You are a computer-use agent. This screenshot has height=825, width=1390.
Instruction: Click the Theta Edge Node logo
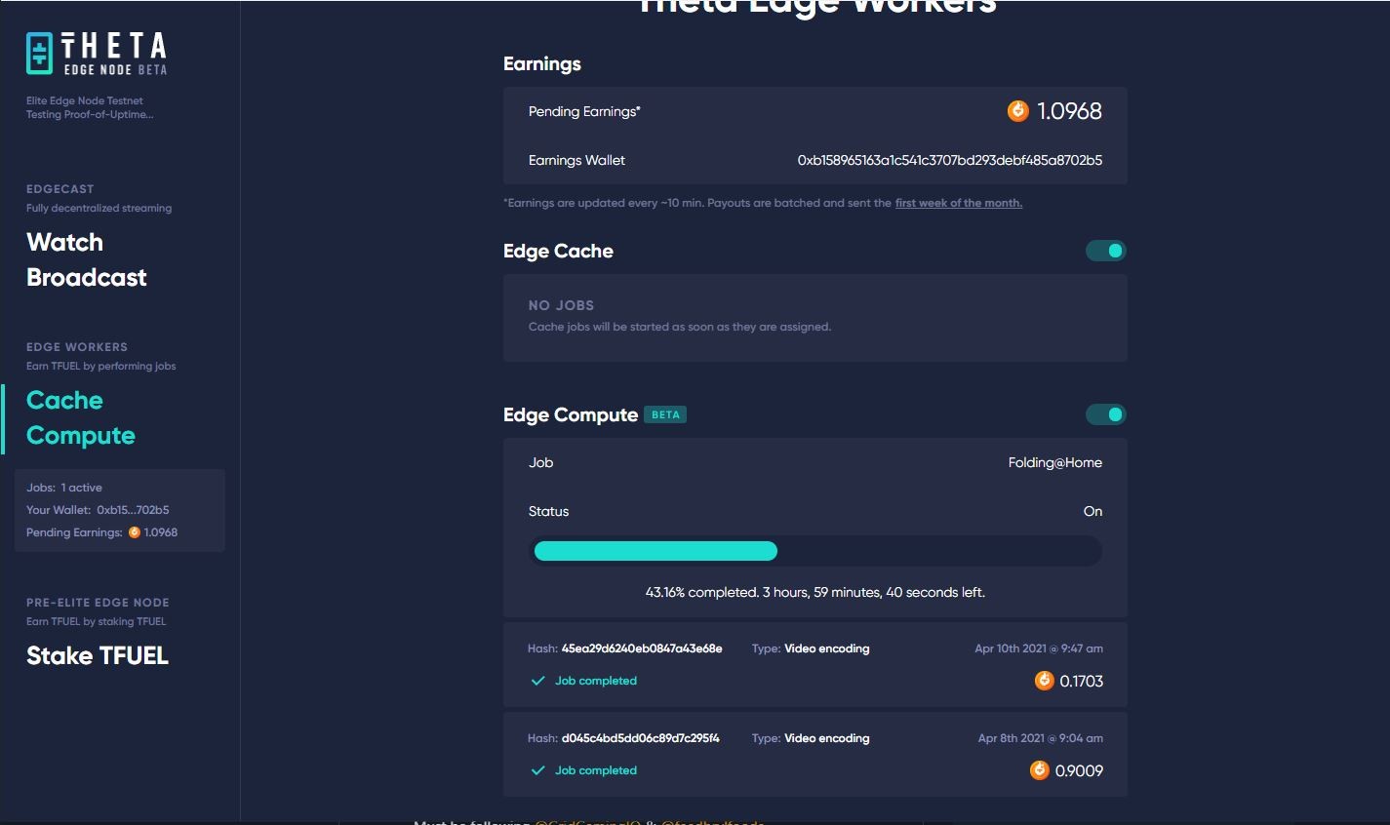[97, 54]
